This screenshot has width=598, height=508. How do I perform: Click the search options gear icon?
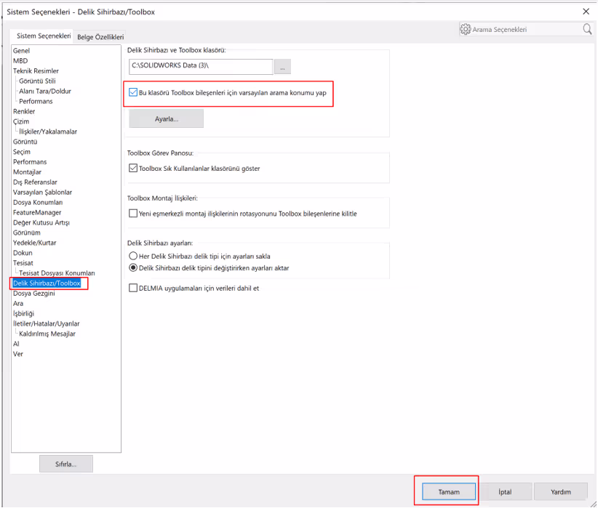pos(466,29)
